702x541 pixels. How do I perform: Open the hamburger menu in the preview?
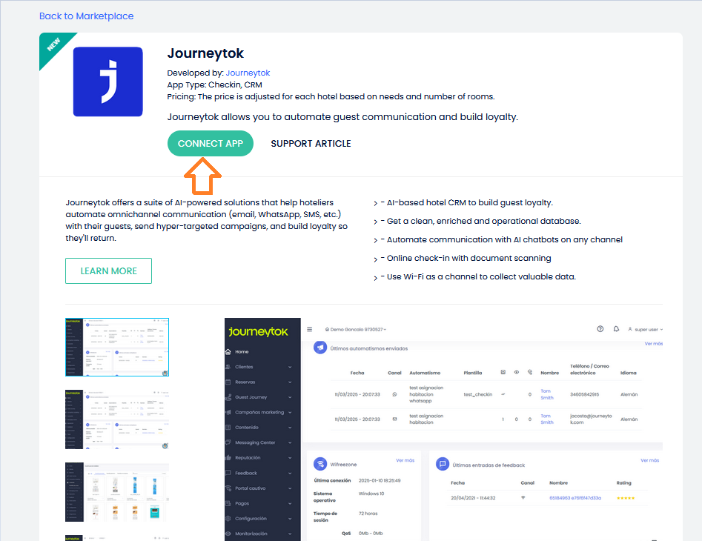[x=310, y=329]
